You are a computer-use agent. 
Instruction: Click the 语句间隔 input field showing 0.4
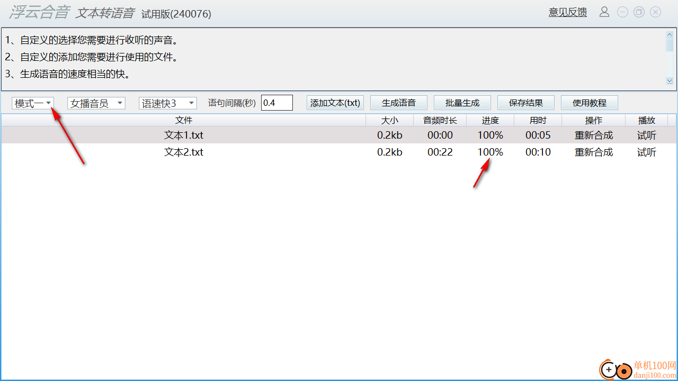(x=277, y=103)
